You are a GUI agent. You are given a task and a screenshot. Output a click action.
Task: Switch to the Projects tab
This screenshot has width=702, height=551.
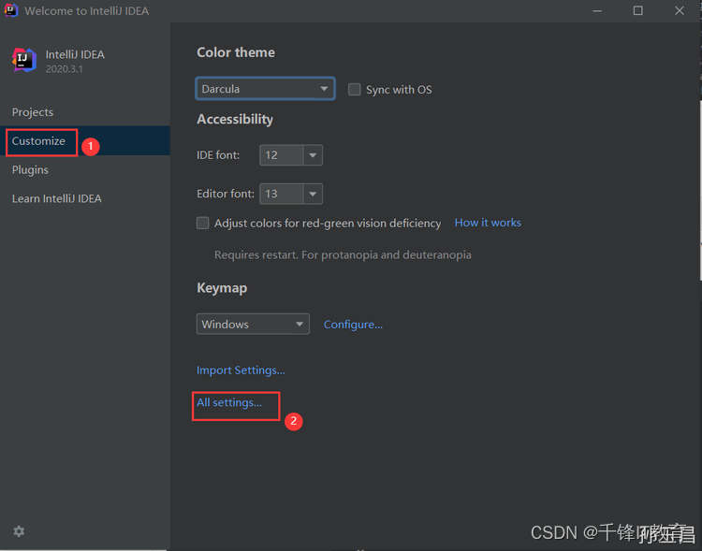pos(33,112)
